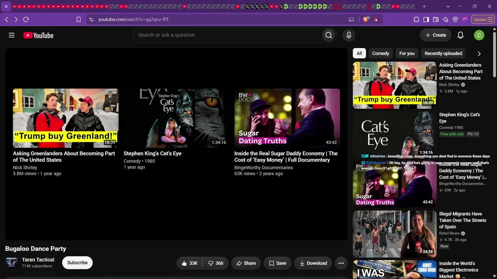Select the All filter chip
Viewport: 497px width, 279px height.
[359, 53]
